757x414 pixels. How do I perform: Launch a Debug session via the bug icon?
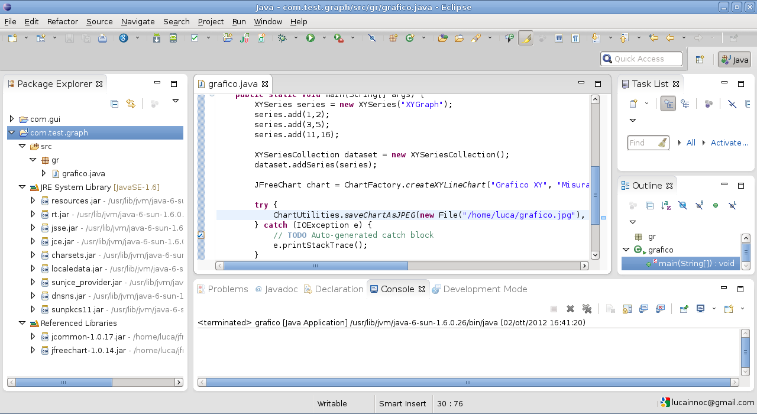coord(282,37)
